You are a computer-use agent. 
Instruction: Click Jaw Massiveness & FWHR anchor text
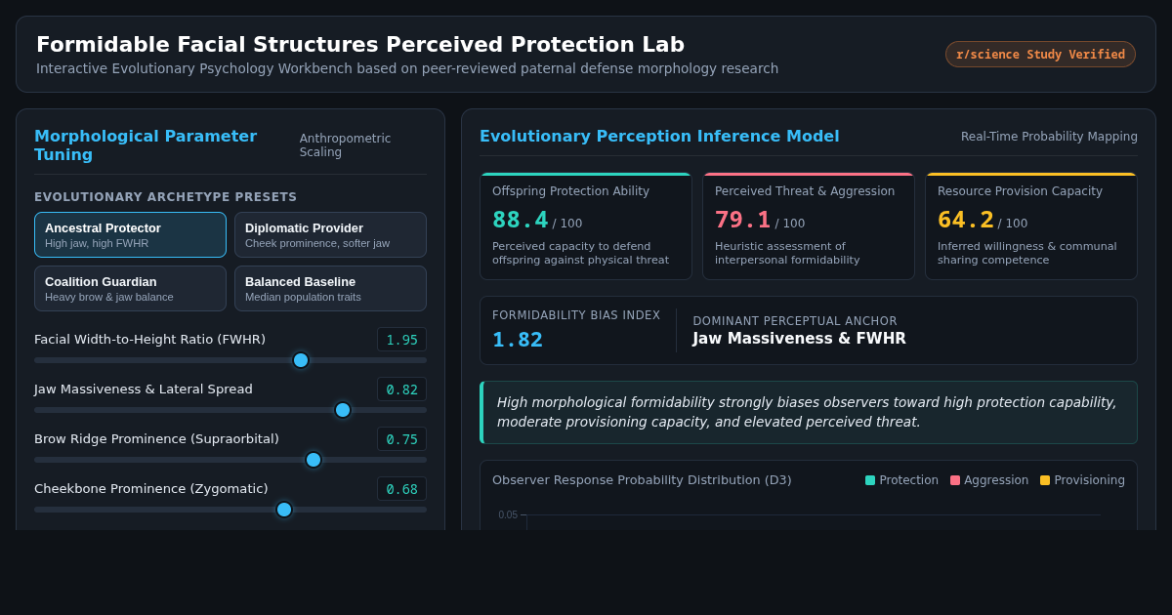pyautogui.click(x=799, y=339)
